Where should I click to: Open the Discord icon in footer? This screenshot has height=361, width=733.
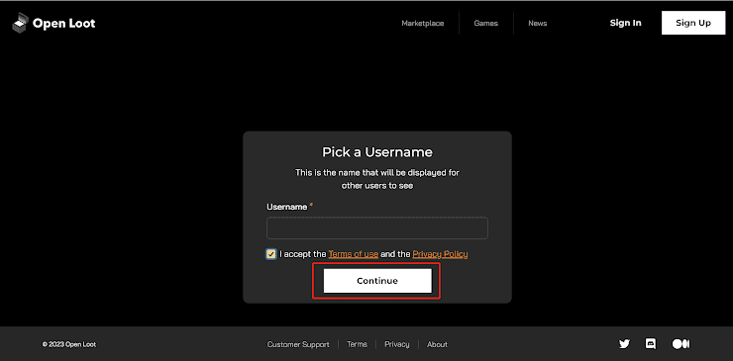coord(650,344)
